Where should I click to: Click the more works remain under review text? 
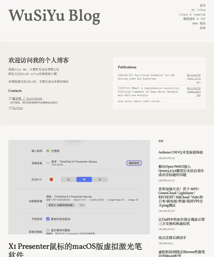(x=140, y=101)
